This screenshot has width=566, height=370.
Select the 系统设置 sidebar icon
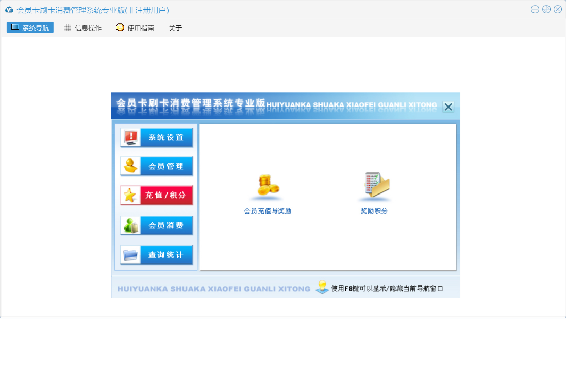point(156,137)
